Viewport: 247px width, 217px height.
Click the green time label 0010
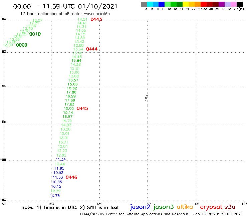pyautogui.click(x=35, y=34)
